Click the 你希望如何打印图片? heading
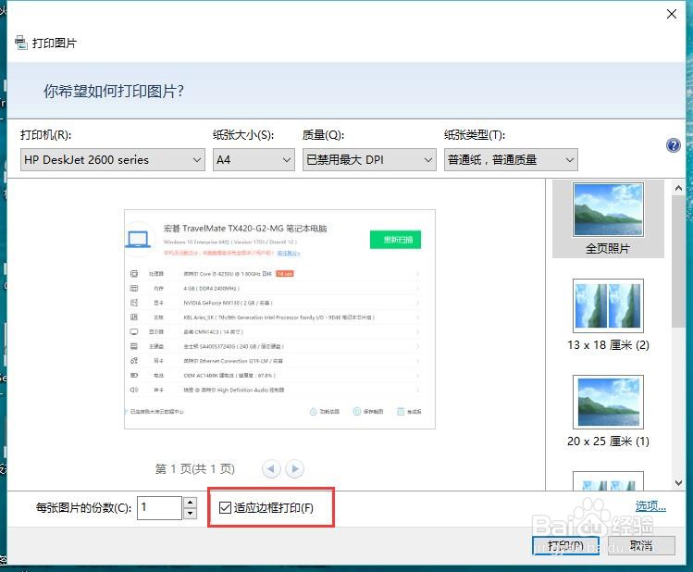Image resolution: width=693 pixels, height=572 pixels. 114,91
